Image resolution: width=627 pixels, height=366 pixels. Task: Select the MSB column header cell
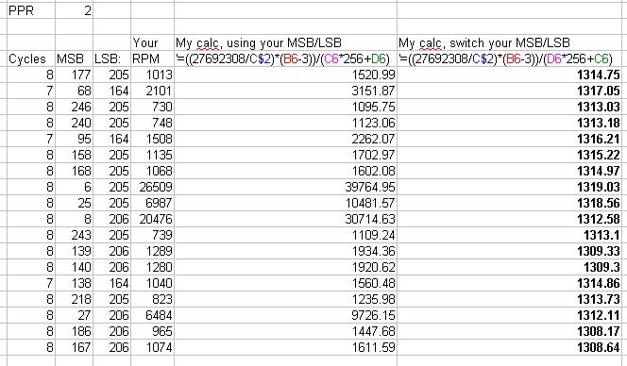coord(74,58)
